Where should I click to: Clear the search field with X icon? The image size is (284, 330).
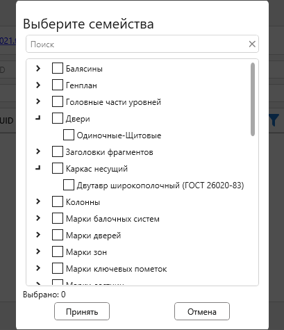252,44
